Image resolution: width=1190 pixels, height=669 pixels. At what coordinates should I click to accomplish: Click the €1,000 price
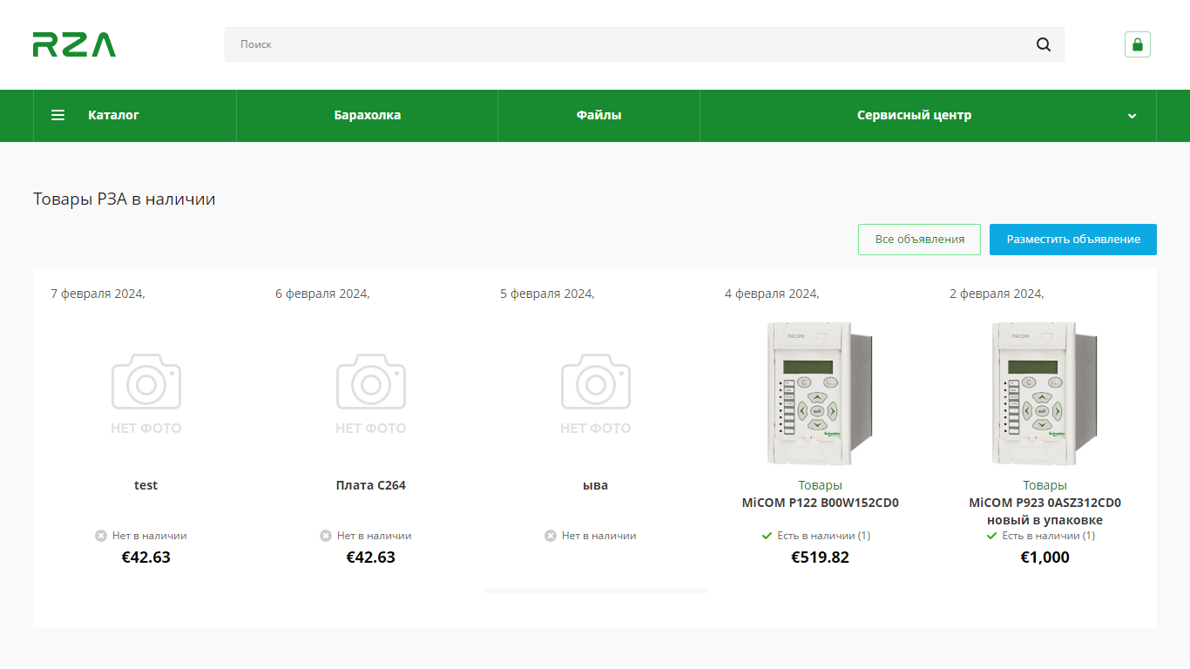1045,557
